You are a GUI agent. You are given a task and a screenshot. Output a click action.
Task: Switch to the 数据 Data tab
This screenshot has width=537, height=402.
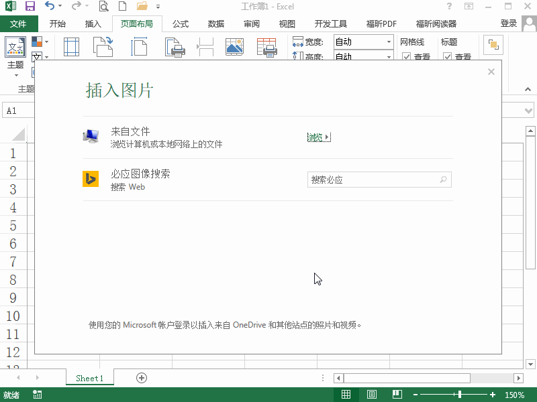coord(215,23)
